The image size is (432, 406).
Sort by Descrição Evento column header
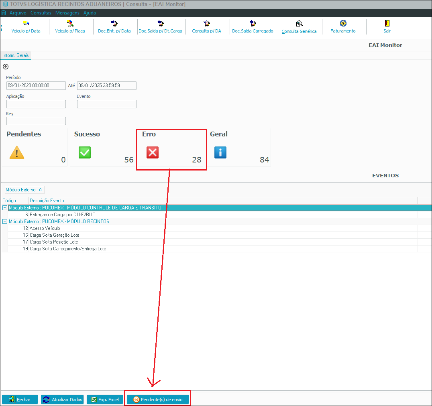point(223,201)
